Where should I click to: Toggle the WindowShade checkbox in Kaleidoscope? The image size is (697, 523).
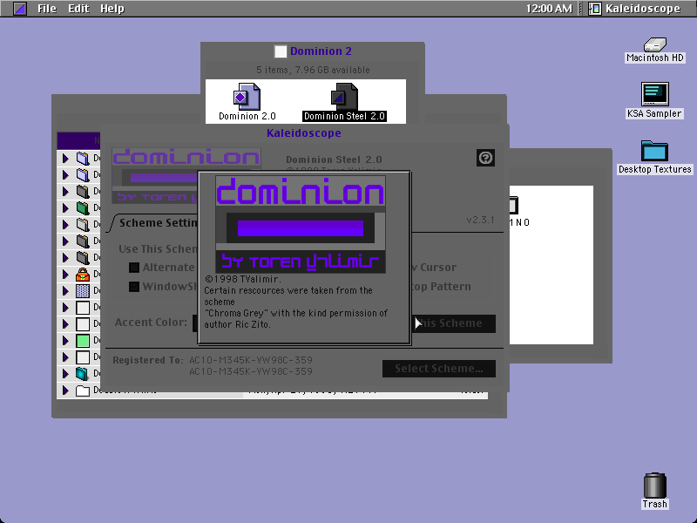134,287
